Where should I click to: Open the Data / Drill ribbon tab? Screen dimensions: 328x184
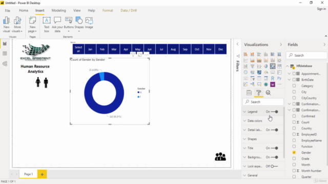click(129, 10)
